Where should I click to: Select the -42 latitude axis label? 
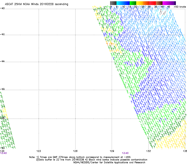point(2,34)
